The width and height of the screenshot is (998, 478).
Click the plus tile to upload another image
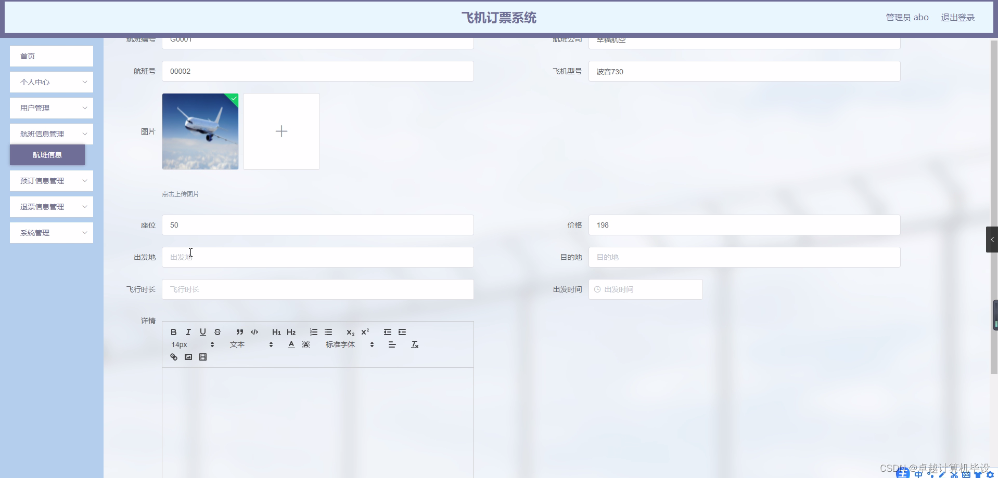(281, 131)
